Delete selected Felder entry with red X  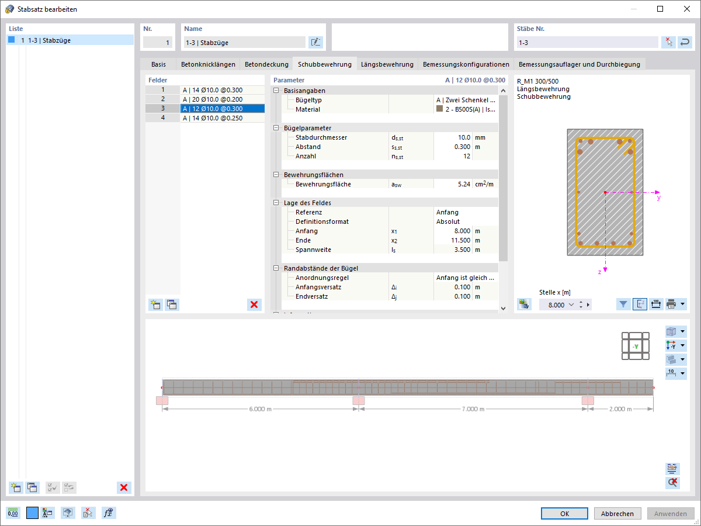tap(254, 304)
